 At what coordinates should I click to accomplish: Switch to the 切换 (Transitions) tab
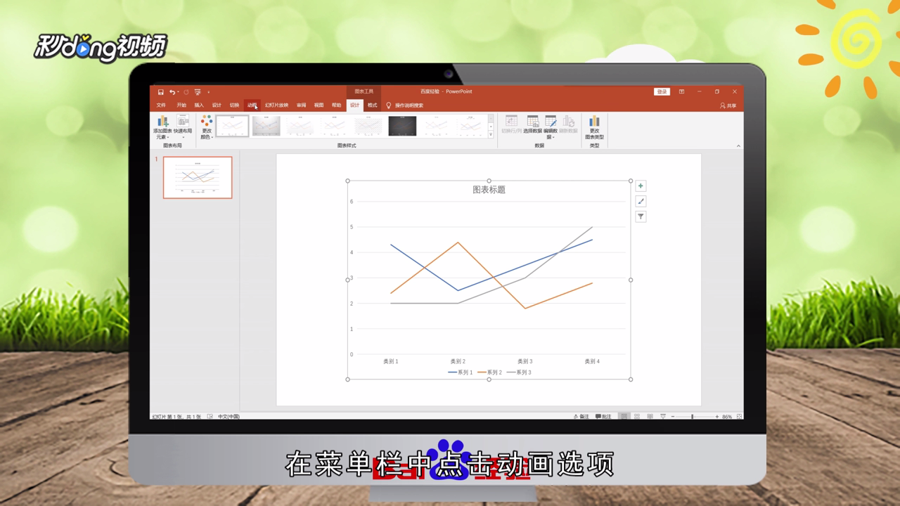click(x=234, y=105)
